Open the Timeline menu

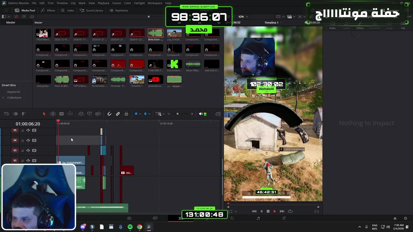pos(62,3)
